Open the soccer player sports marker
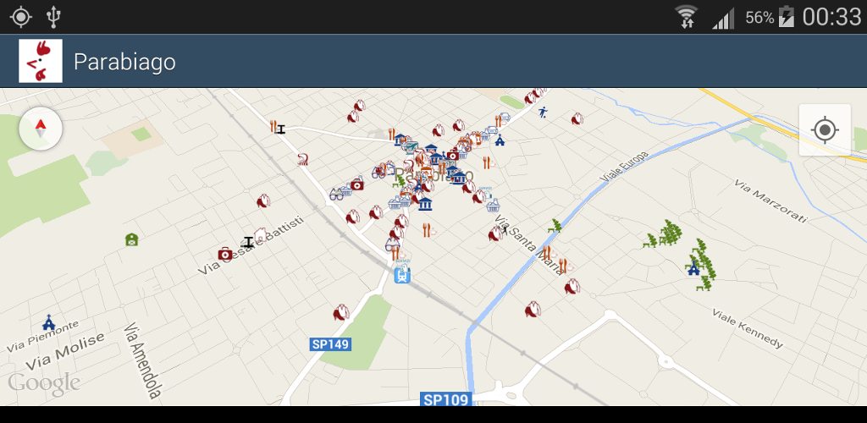 (544, 113)
